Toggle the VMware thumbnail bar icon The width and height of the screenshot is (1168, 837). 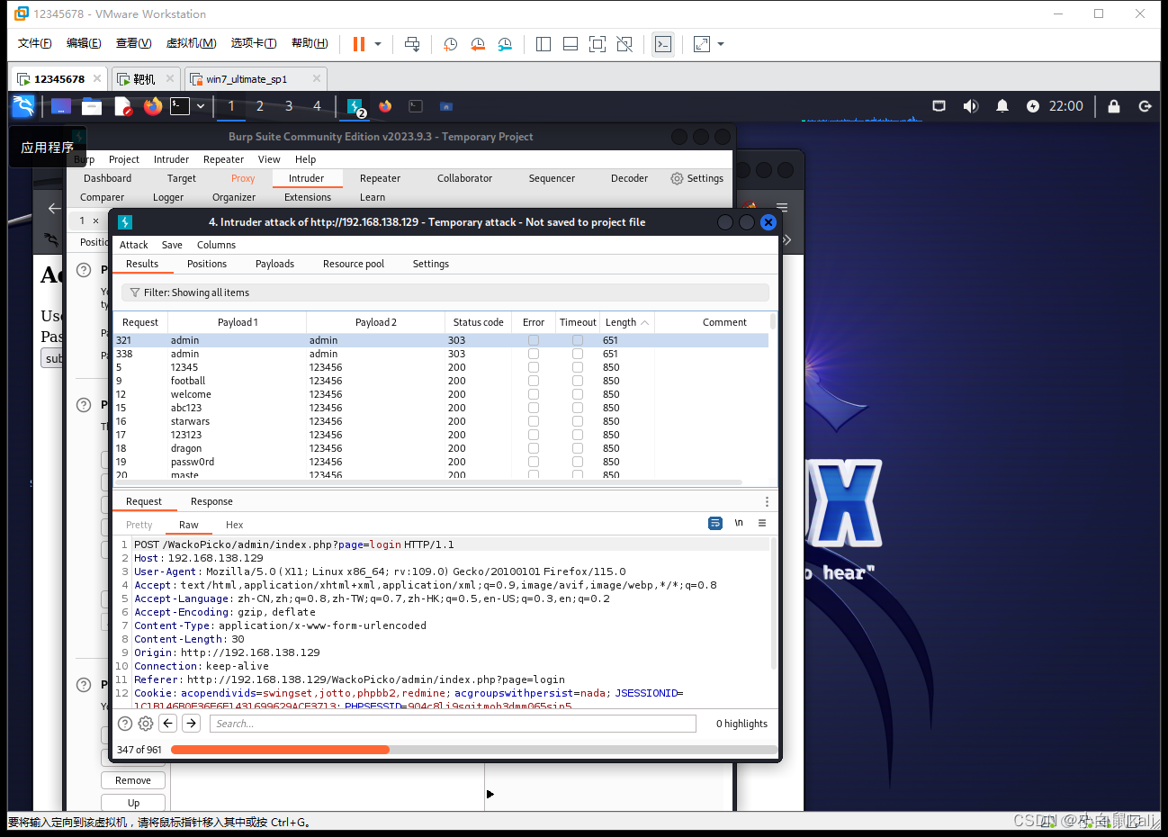coord(571,44)
